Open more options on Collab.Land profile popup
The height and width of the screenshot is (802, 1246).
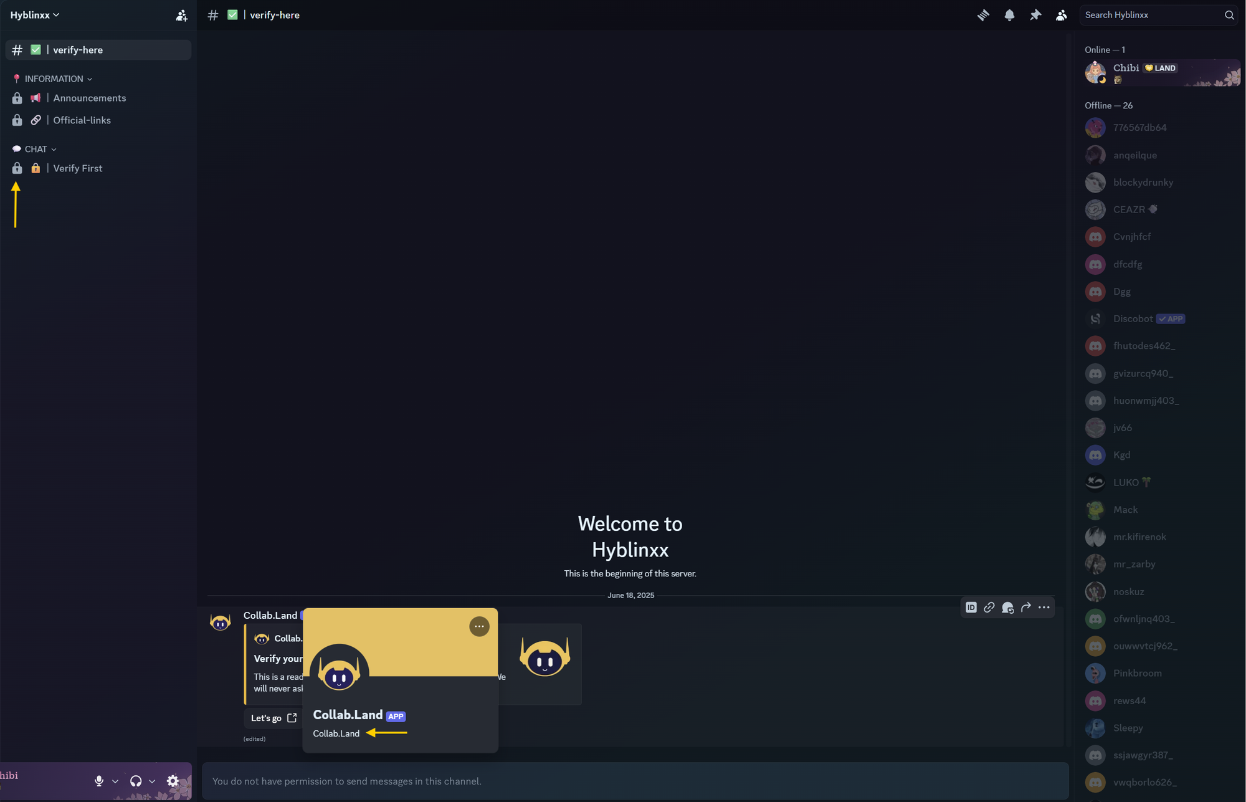pos(479,626)
